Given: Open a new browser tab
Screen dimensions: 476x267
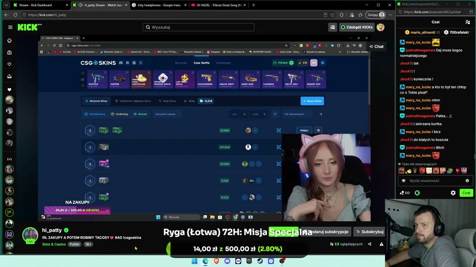Looking at the screenshot, I should [254, 5].
